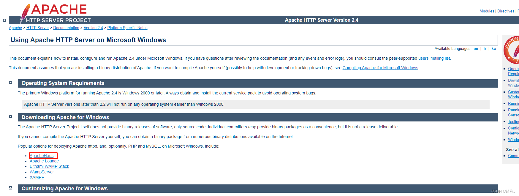
Task: Open the Modules link
Action: (x=487, y=11)
